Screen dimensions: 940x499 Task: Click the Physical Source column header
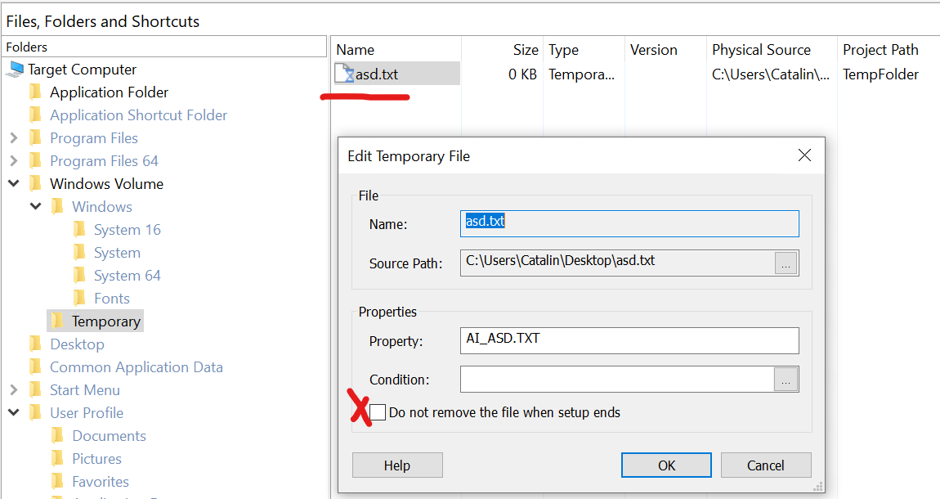pyautogui.click(x=760, y=50)
